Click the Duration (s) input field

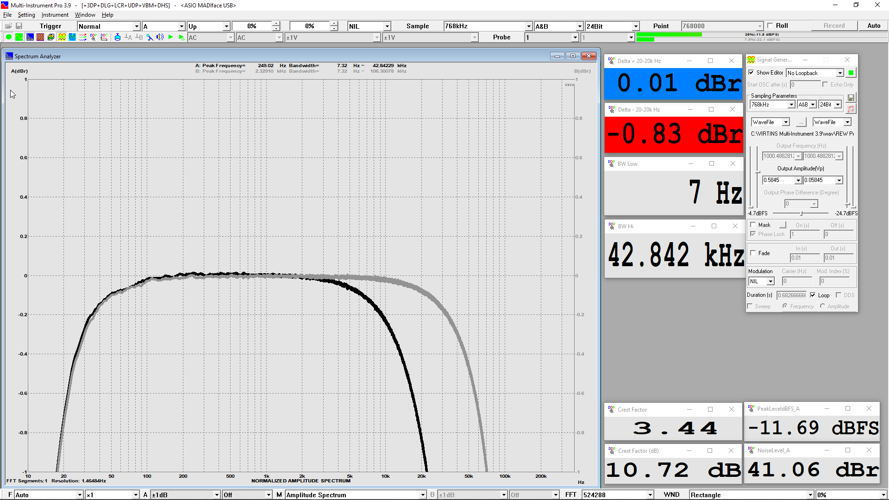(792, 295)
